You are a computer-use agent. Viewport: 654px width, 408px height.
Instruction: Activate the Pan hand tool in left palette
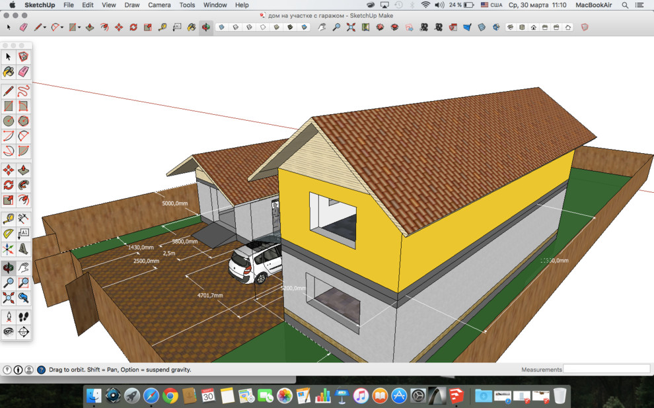[x=24, y=268]
